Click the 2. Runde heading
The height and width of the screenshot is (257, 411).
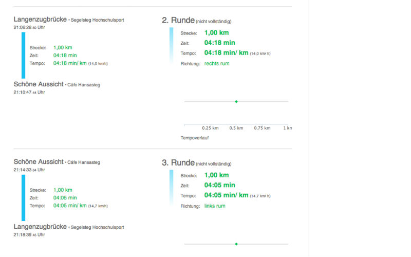pos(178,21)
